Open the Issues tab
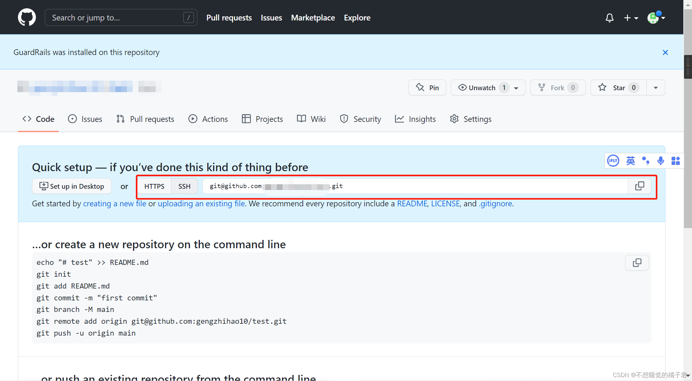 (85, 119)
